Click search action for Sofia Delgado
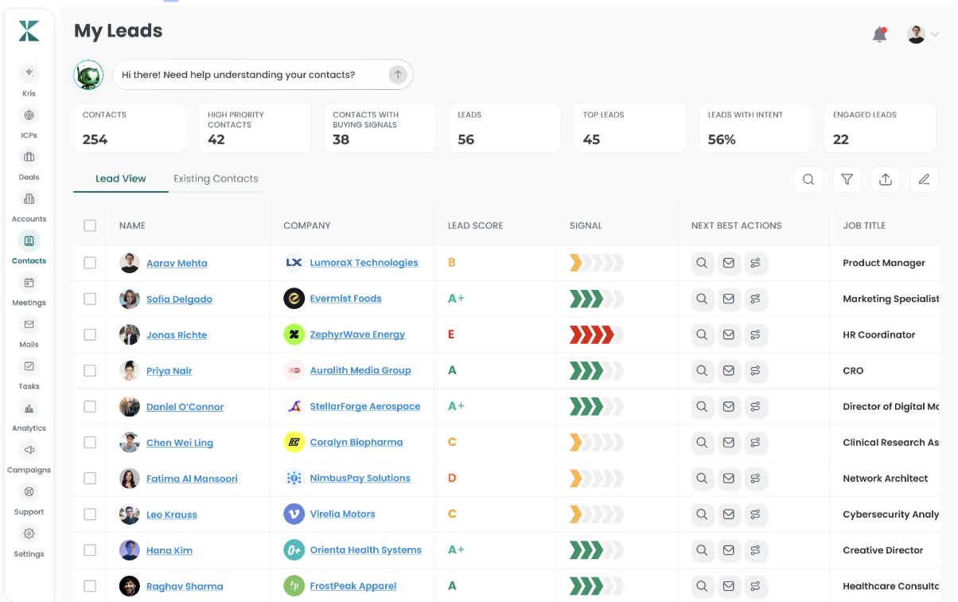The image size is (958, 602). [x=702, y=299]
